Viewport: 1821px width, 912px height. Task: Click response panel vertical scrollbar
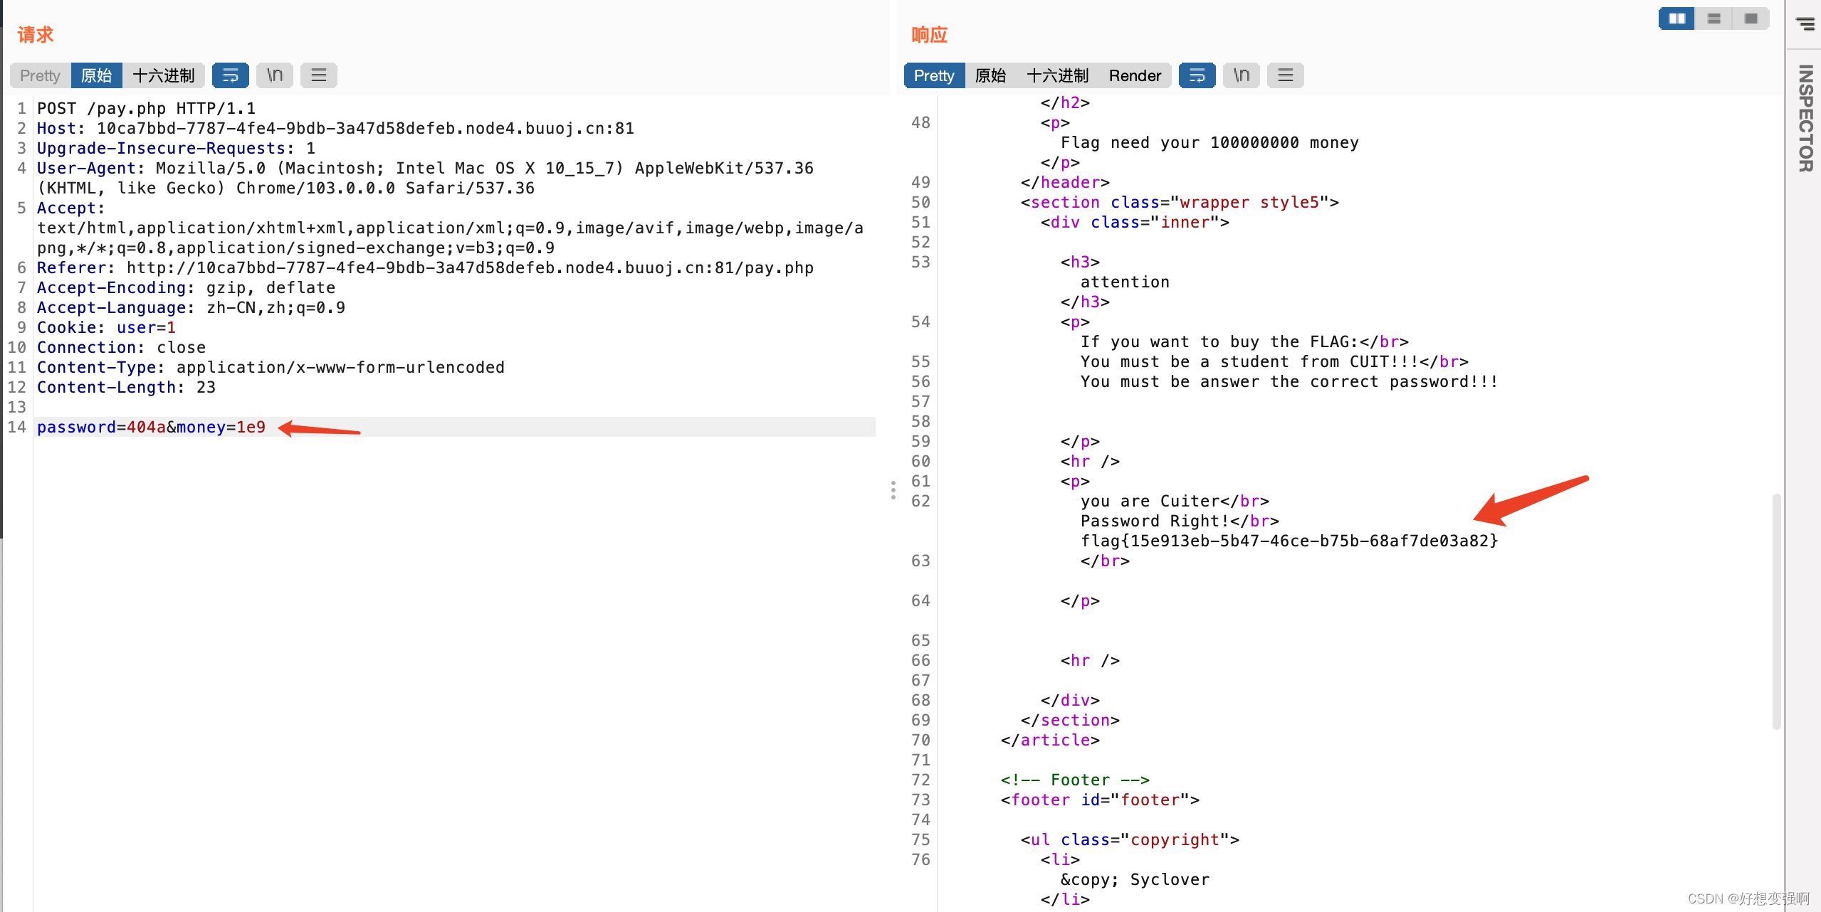coord(1777,612)
